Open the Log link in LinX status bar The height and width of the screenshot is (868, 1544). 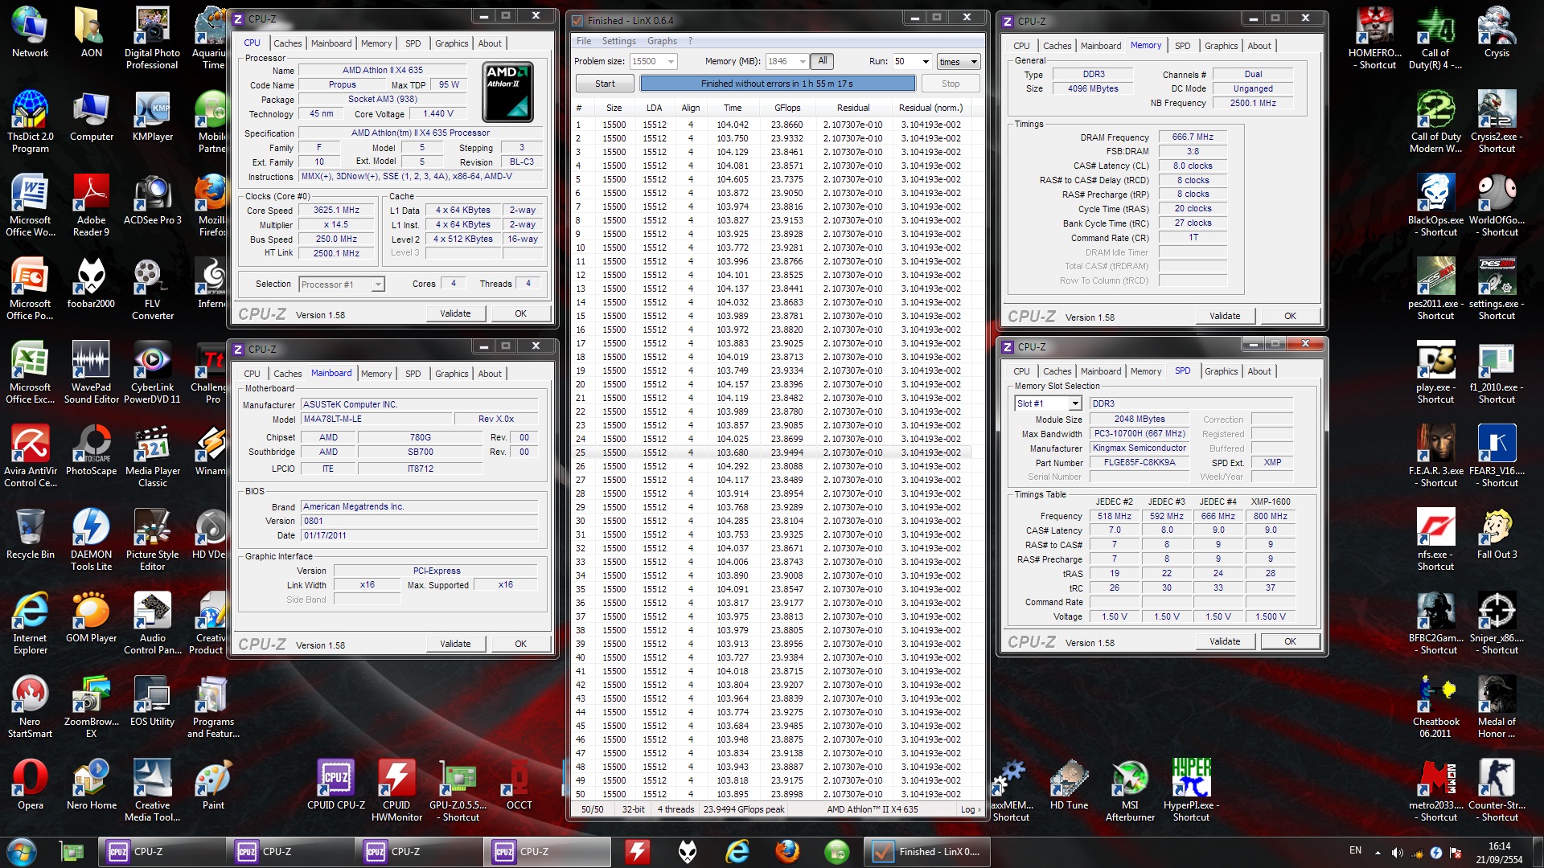pos(971,809)
